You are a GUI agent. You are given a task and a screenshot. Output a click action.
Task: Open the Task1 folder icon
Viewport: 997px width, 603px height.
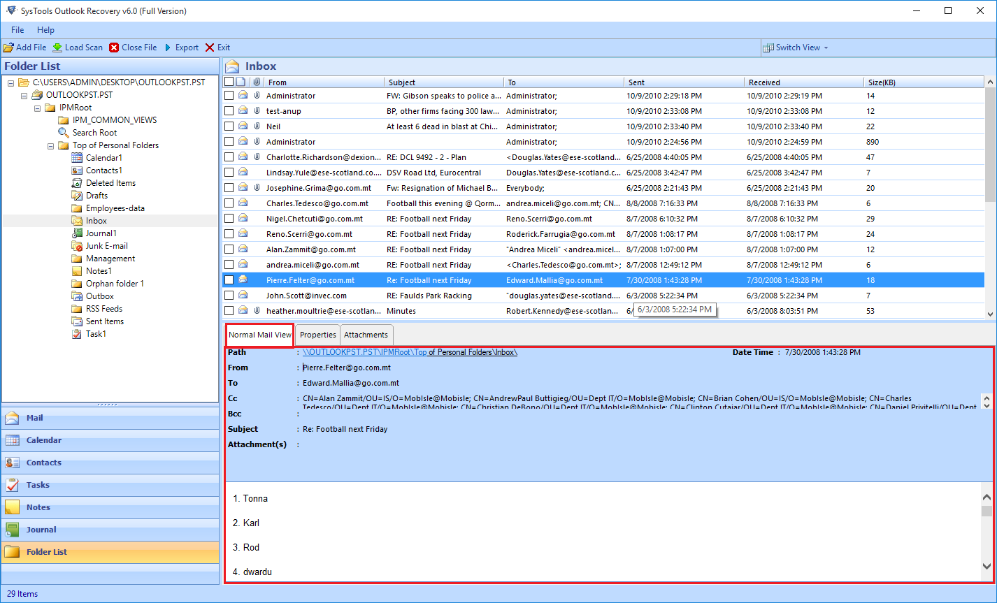pos(77,334)
